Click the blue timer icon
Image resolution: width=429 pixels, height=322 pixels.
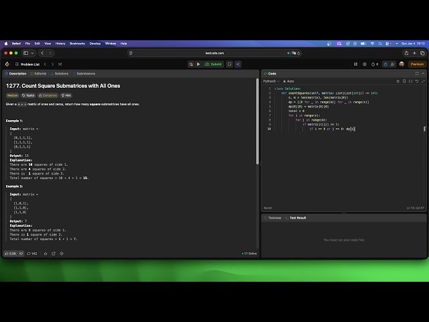click(x=385, y=64)
